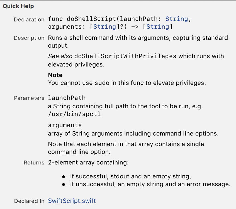Click the Returns section label
Screen dimensions: 236x209
point(33,162)
